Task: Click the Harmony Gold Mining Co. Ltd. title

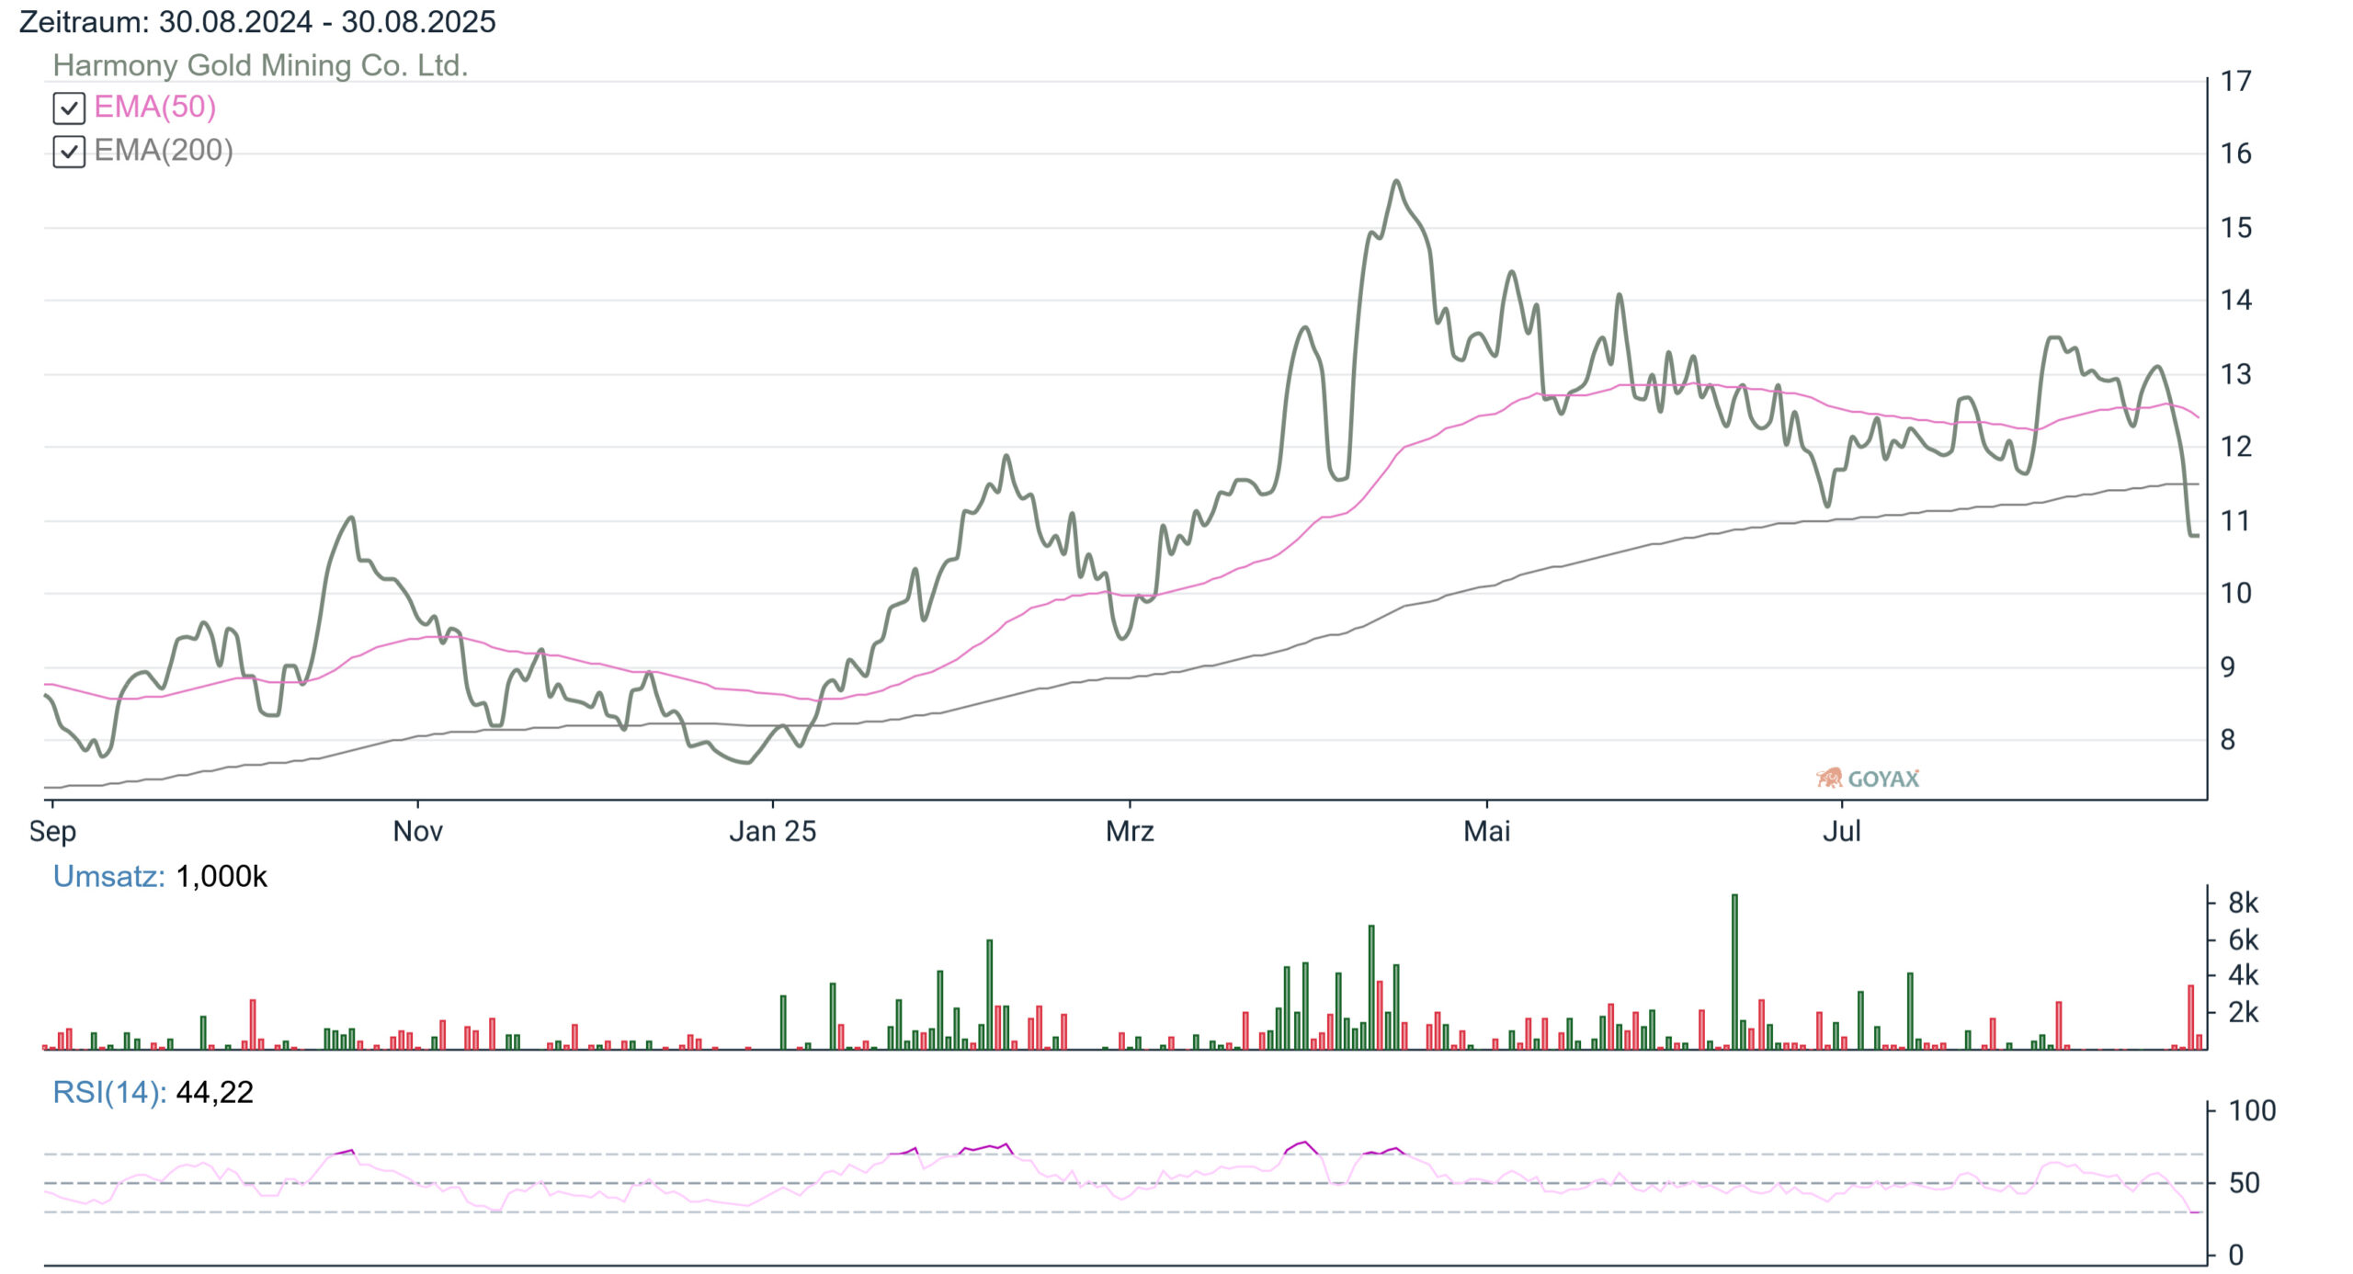Action: point(260,65)
